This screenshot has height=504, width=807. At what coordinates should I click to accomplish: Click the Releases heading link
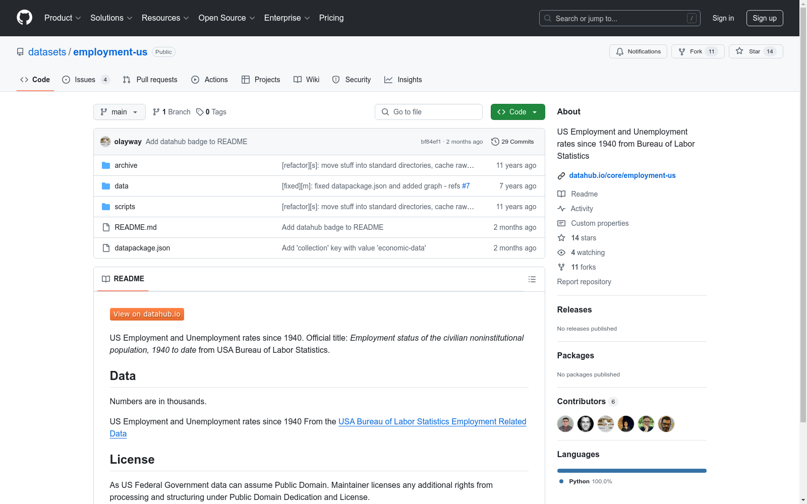tap(574, 309)
